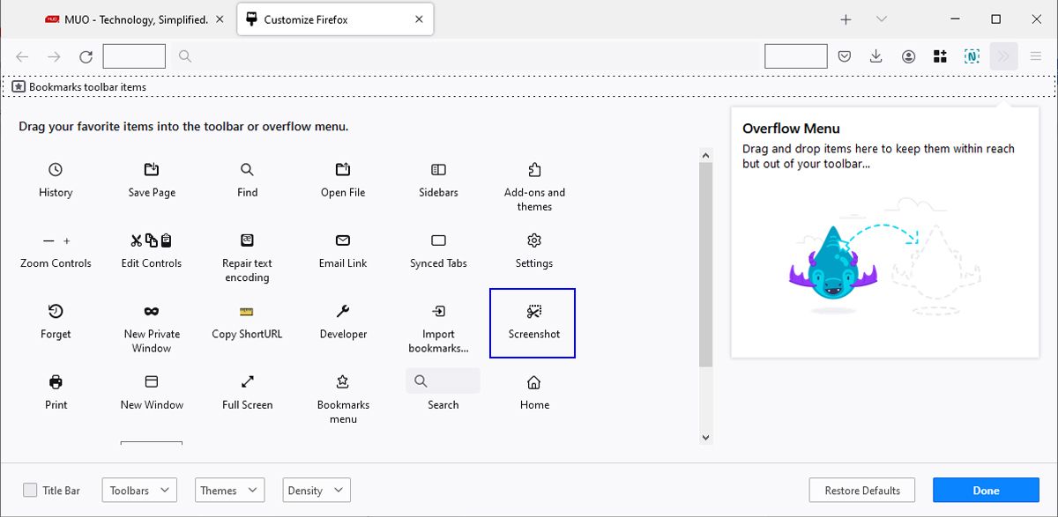Select the Add-ons and themes puzzle icon
This screenshot has height=517, width=1058.
534,169
